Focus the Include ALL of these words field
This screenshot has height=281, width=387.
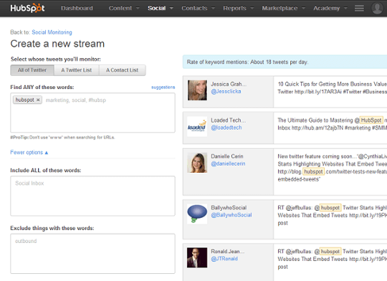(x=92, y=196)
